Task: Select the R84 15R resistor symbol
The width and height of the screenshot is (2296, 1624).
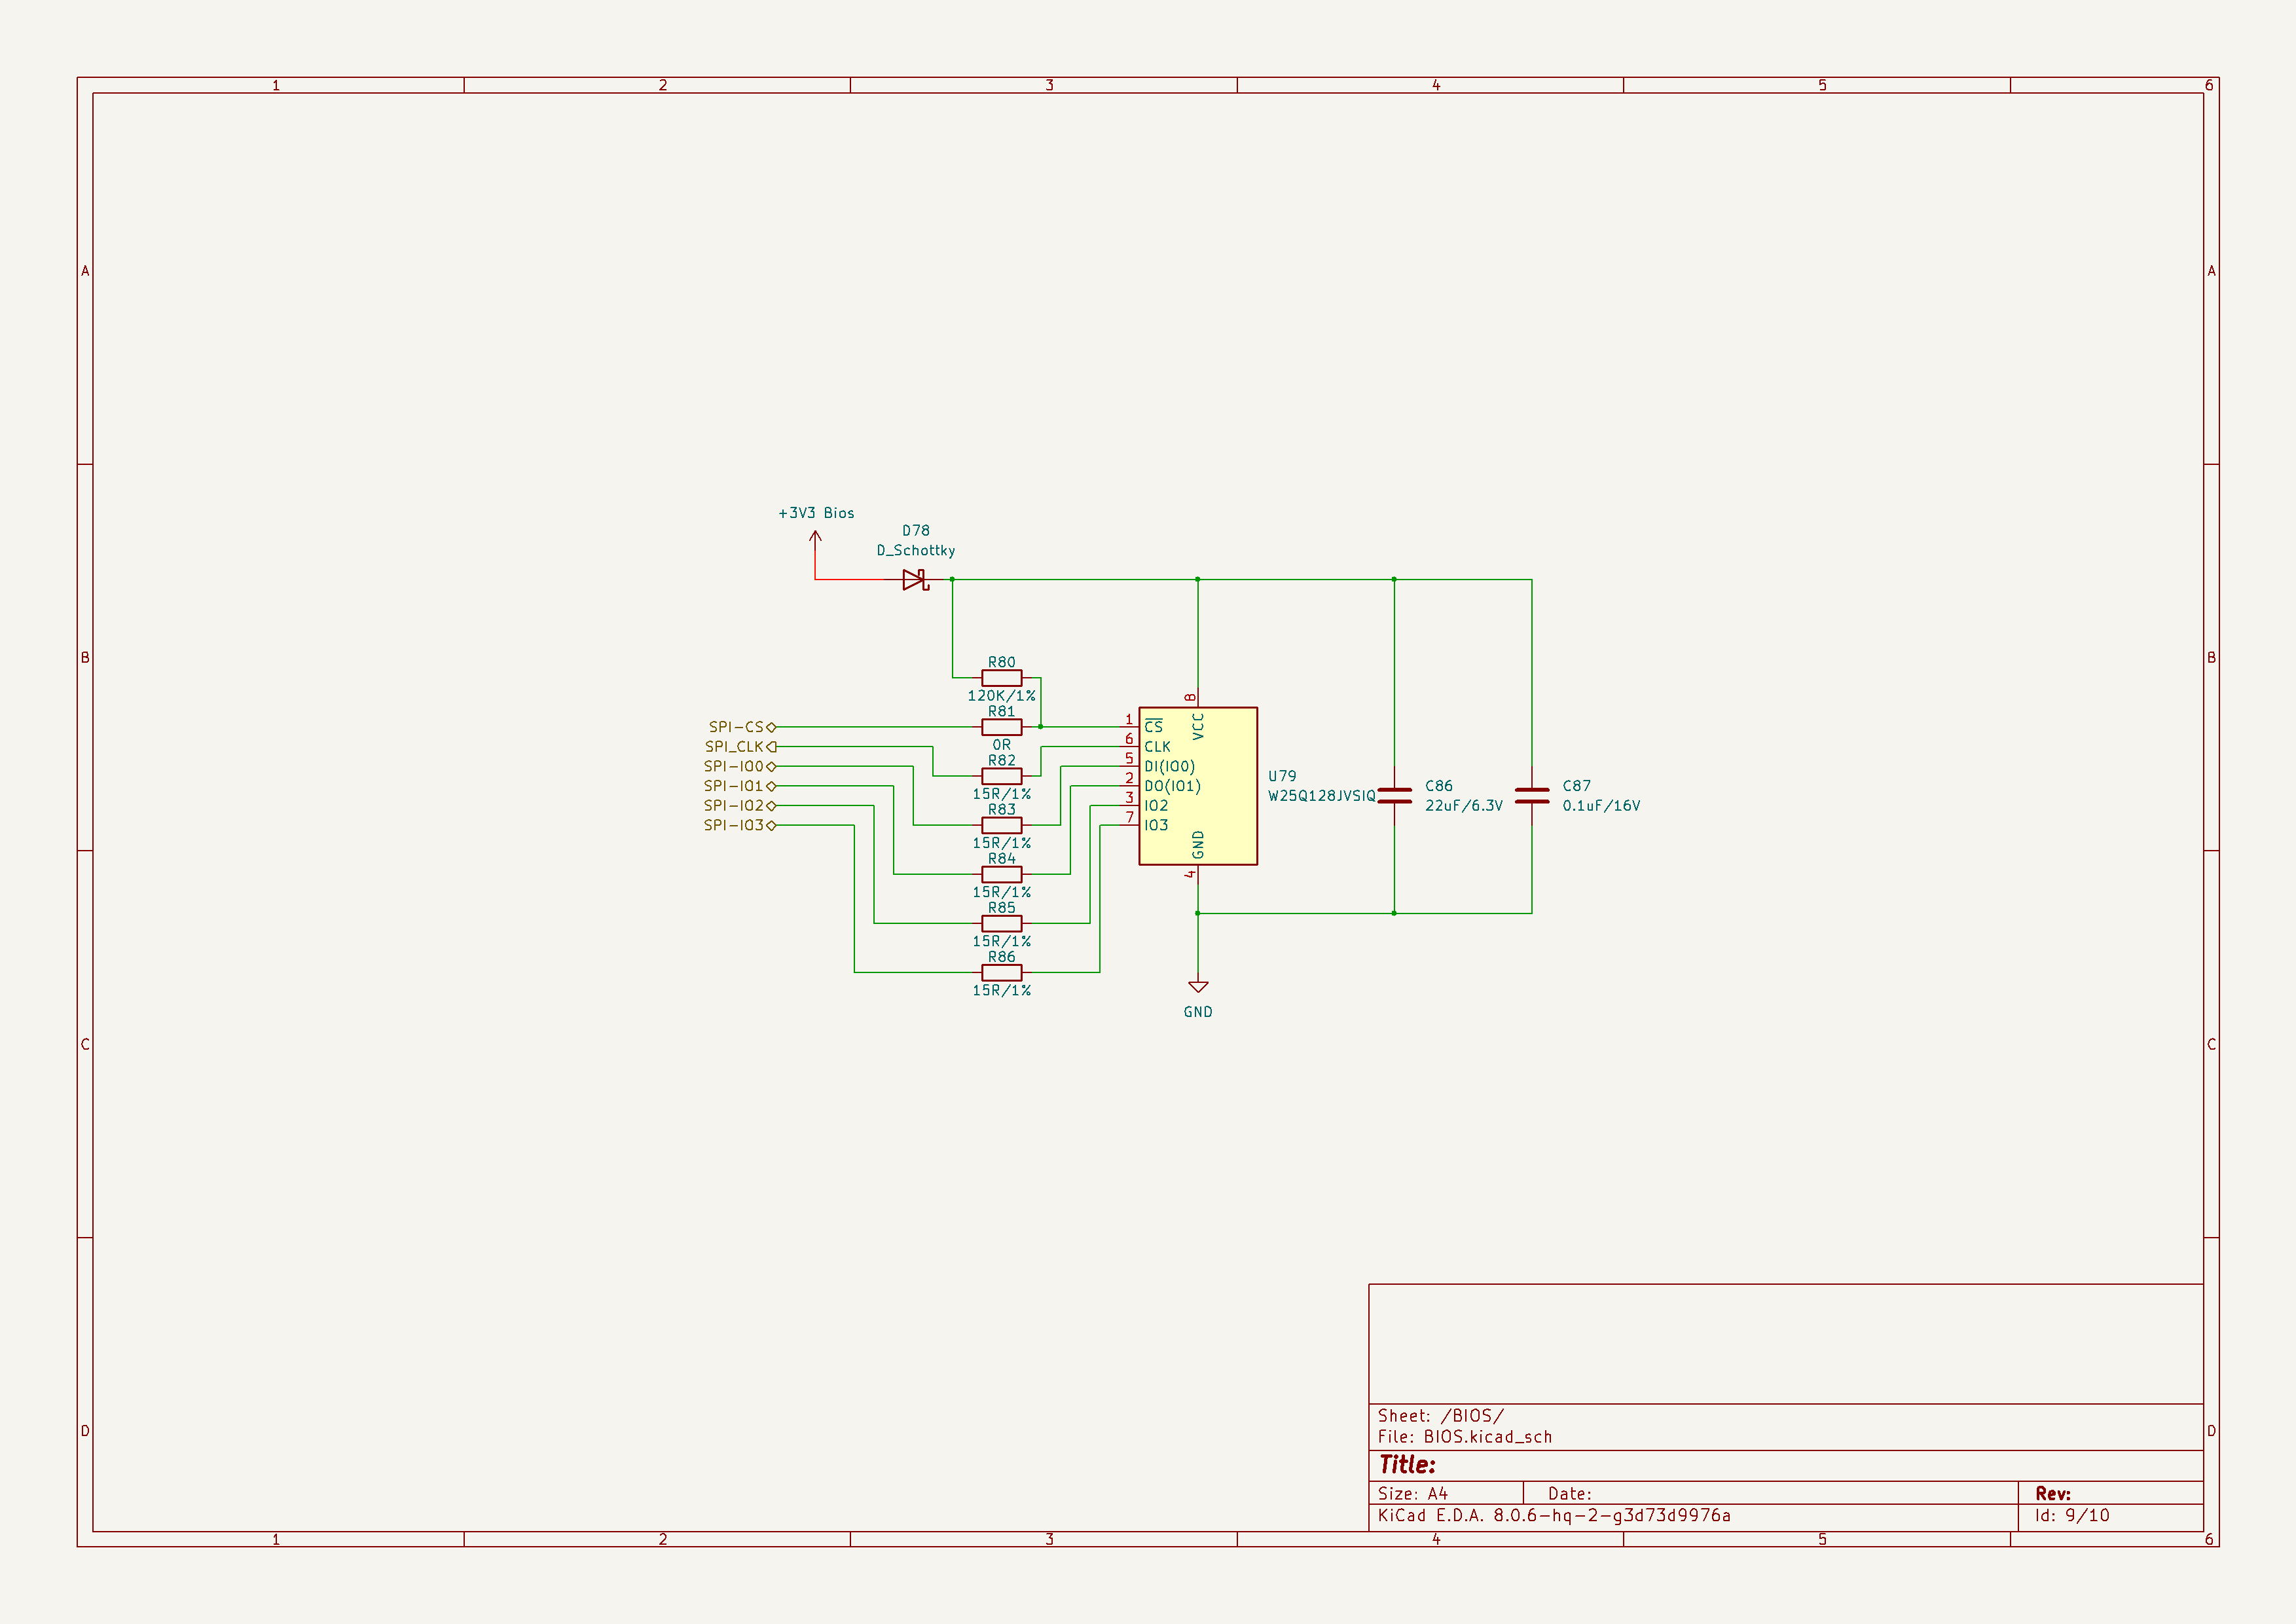Action: coord(1001,874)
